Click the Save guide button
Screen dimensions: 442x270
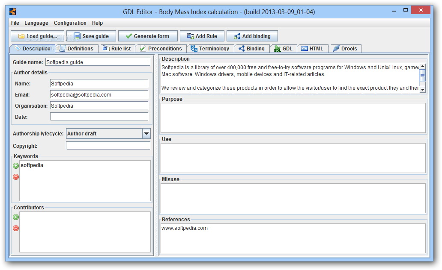pyautogui.click(x=91, y=36)
